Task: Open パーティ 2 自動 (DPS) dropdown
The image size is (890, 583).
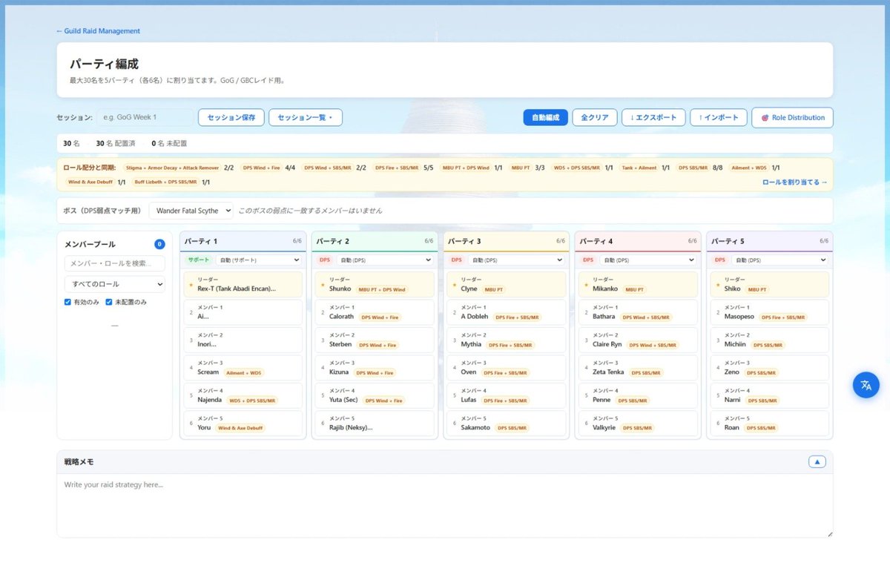Action: pos(384,260)
